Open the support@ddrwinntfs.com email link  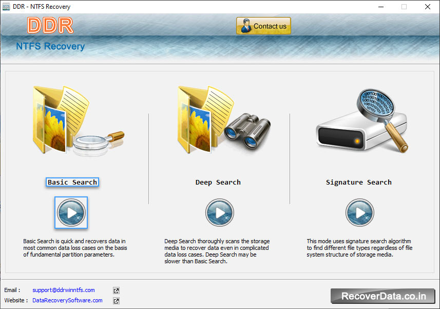point(64,290)
